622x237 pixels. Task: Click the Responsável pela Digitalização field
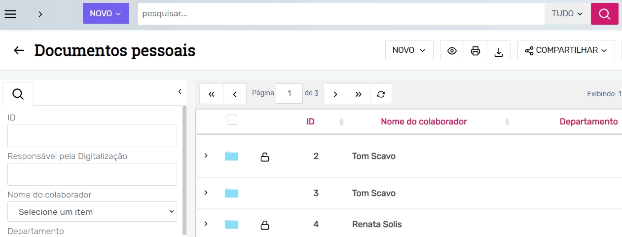pyautogui.click(x=92, y=174)
